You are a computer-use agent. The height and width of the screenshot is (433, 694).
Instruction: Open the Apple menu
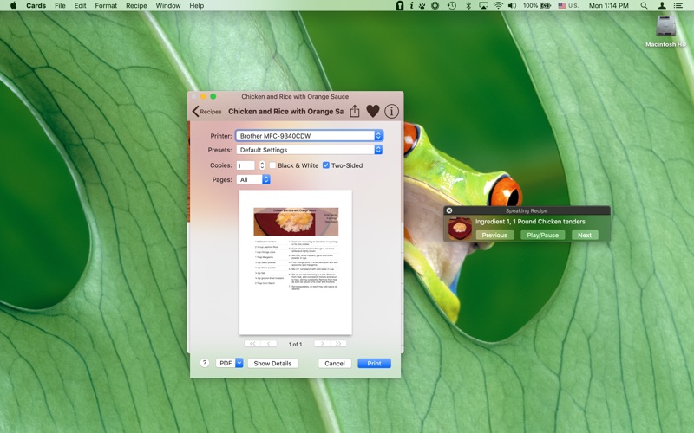click(13, 5)
